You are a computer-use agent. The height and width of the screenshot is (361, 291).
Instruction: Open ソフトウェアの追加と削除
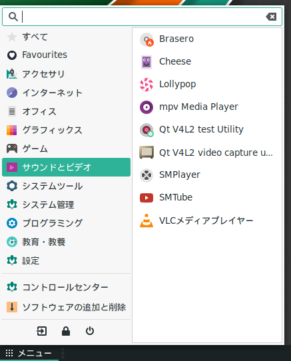click(x=67, y=307)
